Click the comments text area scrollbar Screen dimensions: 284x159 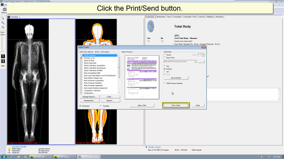[280, 94]
